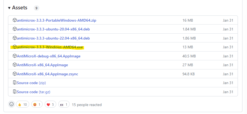This screenshot has height=114, width=247.
Task: Open the smiley add-reaction picker
Action: pyautogui.click(x=11, y=104)
